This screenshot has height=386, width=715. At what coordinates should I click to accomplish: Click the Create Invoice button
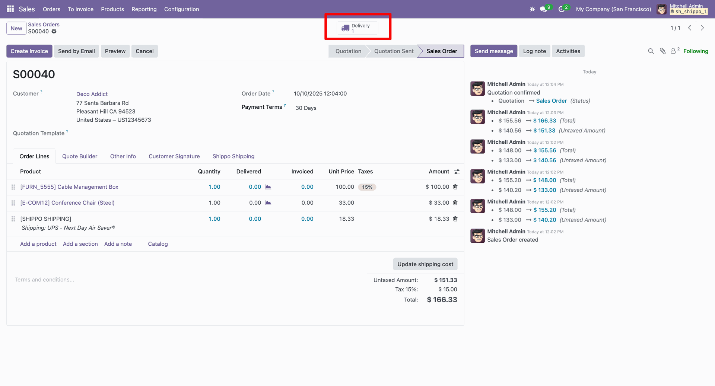pyautogui.click(x=29, y=51)
